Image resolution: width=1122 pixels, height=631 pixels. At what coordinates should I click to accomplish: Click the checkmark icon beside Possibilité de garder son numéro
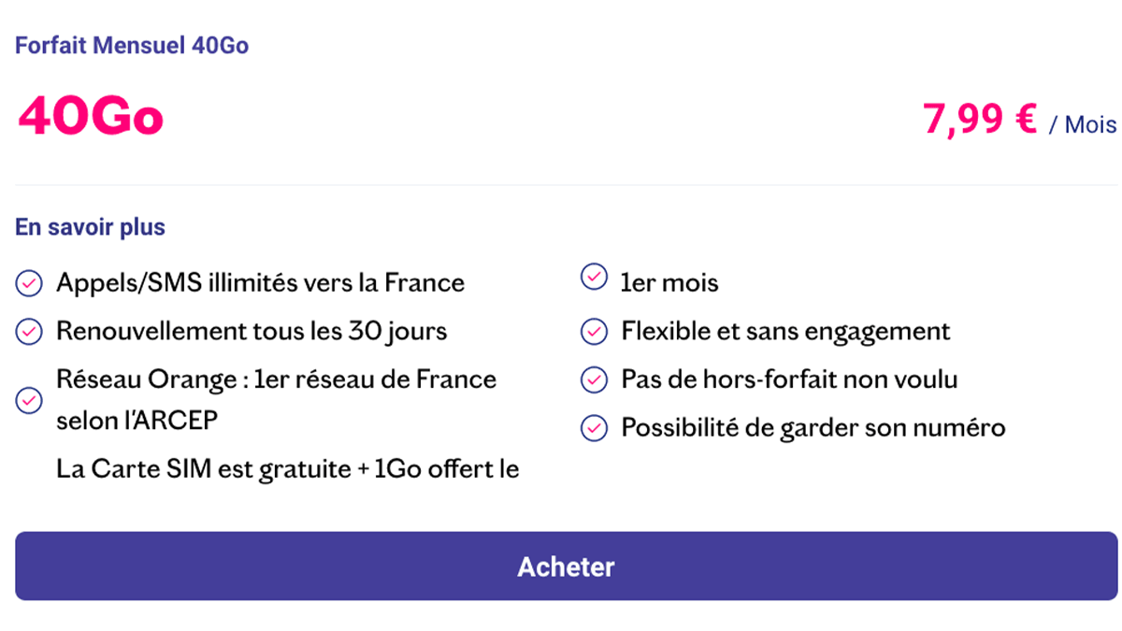pos(594,427)
